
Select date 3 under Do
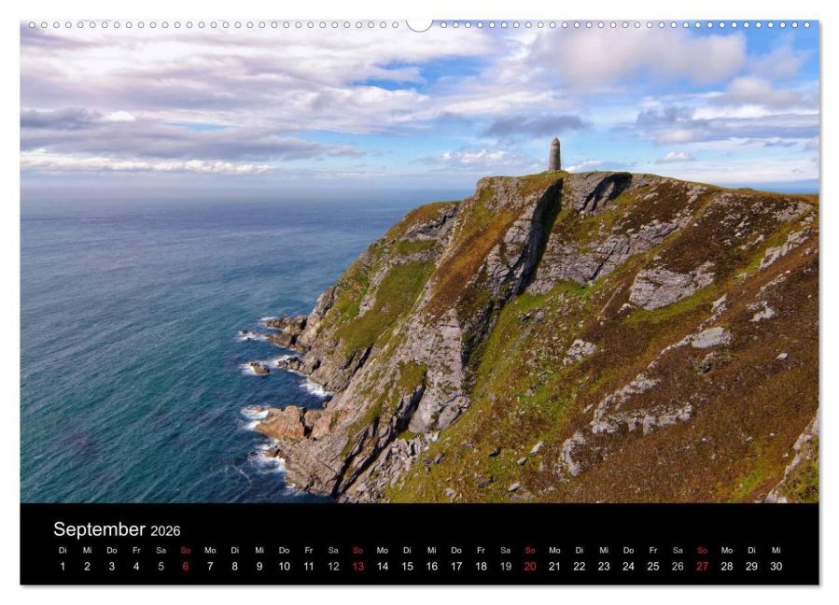[x=112, y=566]
